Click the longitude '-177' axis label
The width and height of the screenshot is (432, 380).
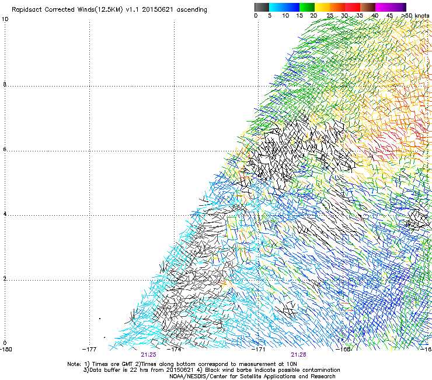point(89,350)
